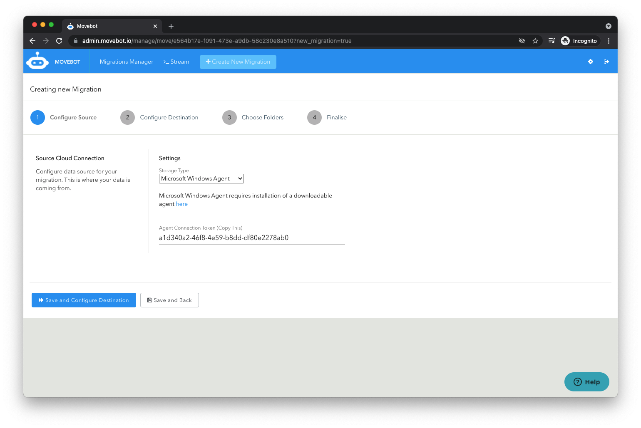Open Migrations Manager menu
Viewport: 641px width, 428px height.
[x=127, y=62]
